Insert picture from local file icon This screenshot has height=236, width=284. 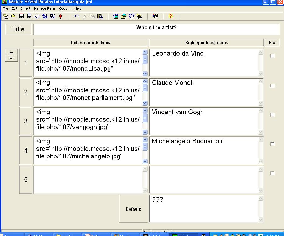pyautogui.click(x=124, y=16)
